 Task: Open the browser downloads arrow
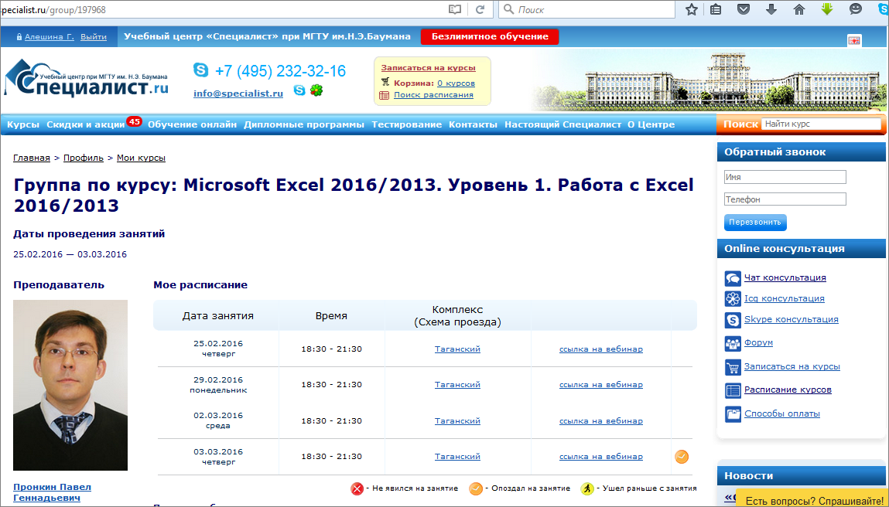[771, 9]
